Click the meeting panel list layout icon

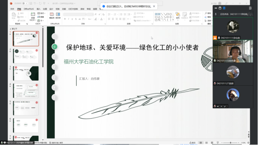[224, 8]
